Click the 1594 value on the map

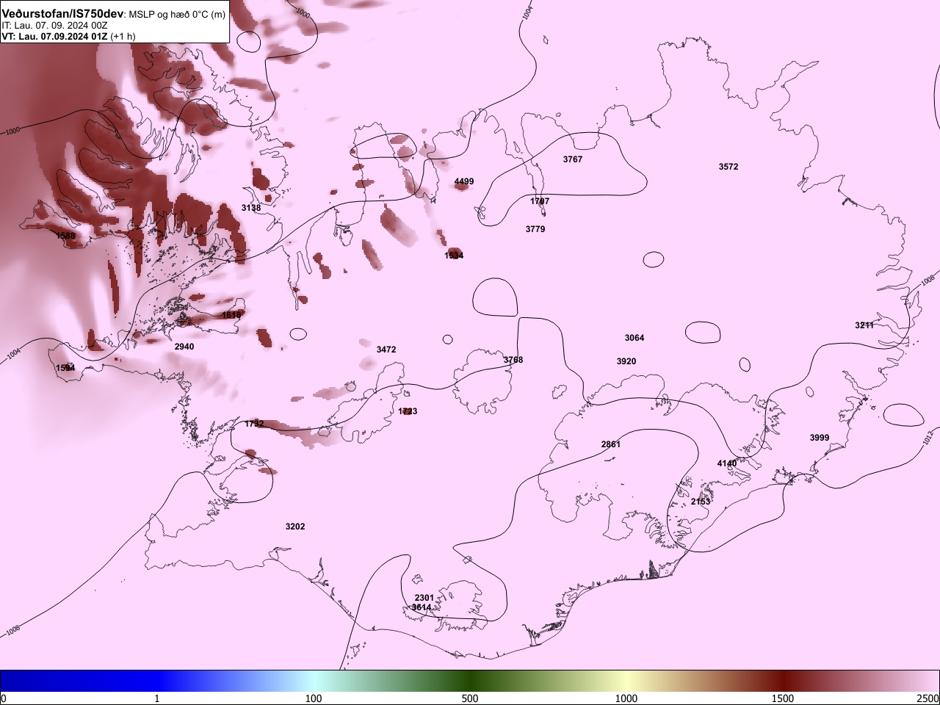point(65,368)
